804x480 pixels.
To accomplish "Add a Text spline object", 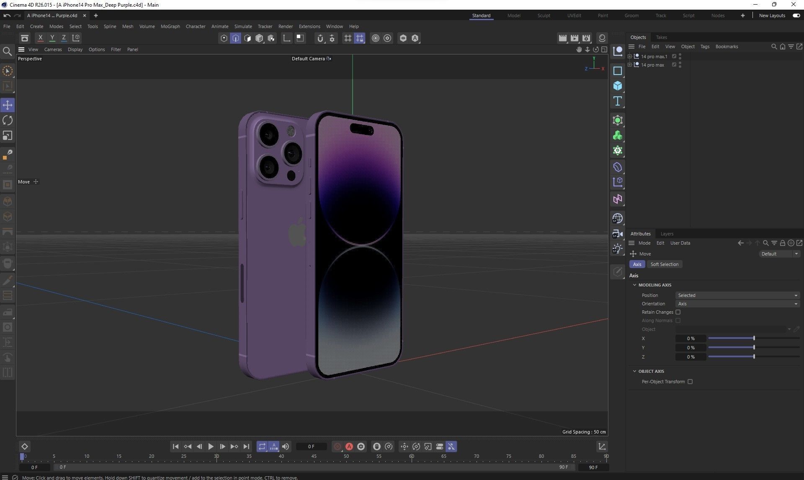I will point(618,101).
